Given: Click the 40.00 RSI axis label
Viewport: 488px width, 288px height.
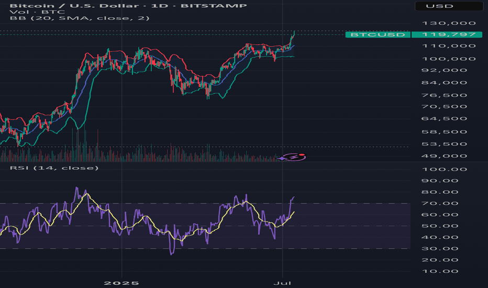Looking at the screenshot, I should (440, 238).
